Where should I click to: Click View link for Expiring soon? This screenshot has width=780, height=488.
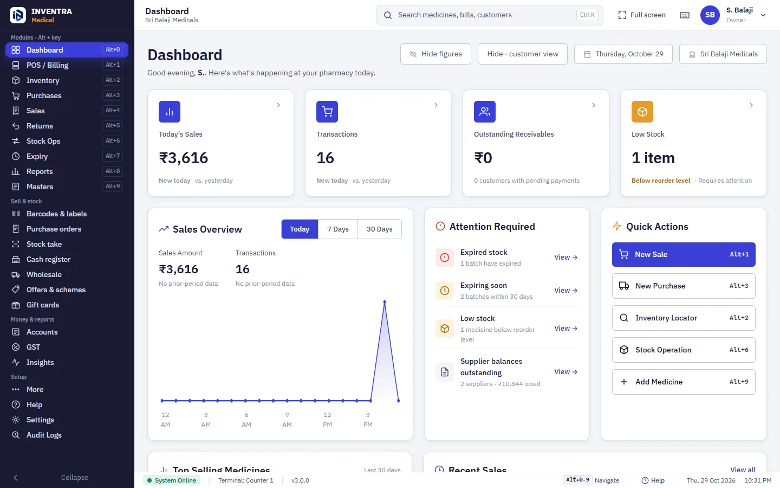pos(565,291)
